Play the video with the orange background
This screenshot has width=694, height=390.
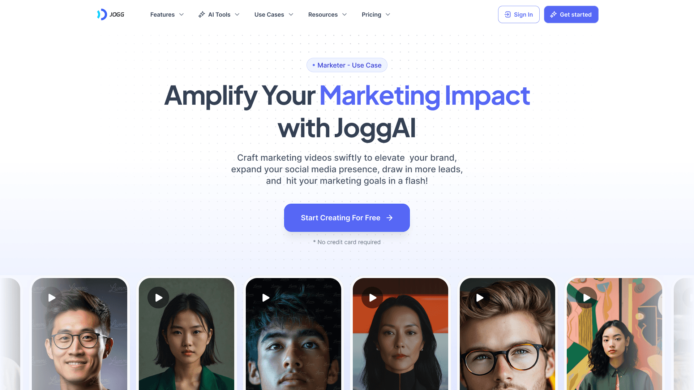(372, 298)
